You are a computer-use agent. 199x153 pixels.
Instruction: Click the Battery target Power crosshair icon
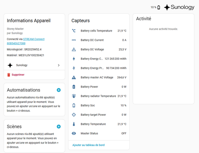tap(74, 115)
